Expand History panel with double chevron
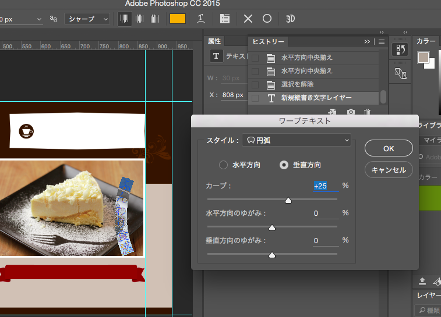This screenshot has height=317, width=441. point(367,41)
